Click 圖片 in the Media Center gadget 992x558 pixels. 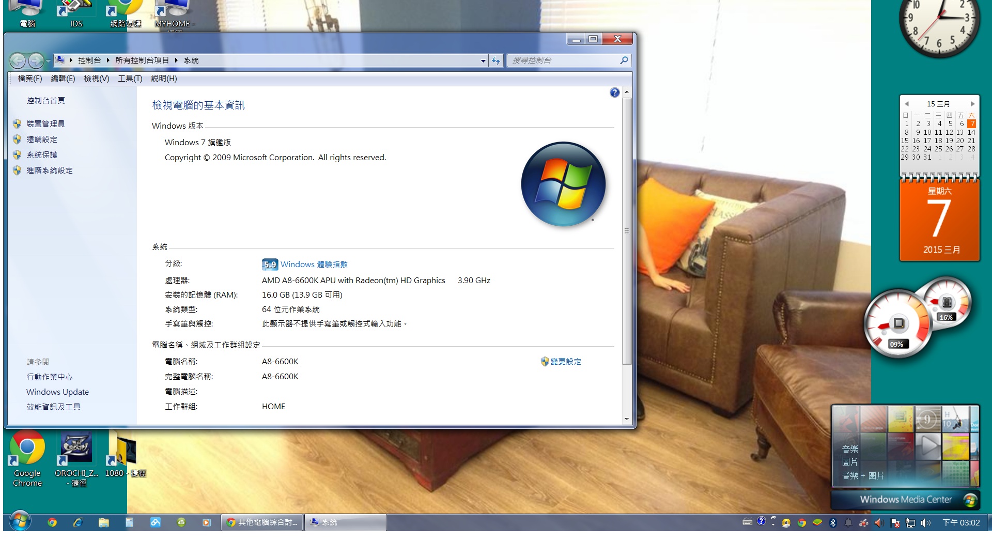click(850, 462)
